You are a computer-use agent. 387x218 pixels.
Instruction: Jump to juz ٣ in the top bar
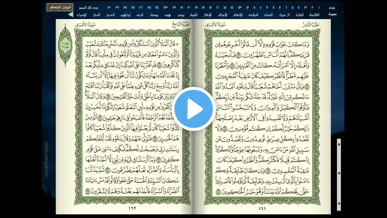click(306, 7)
